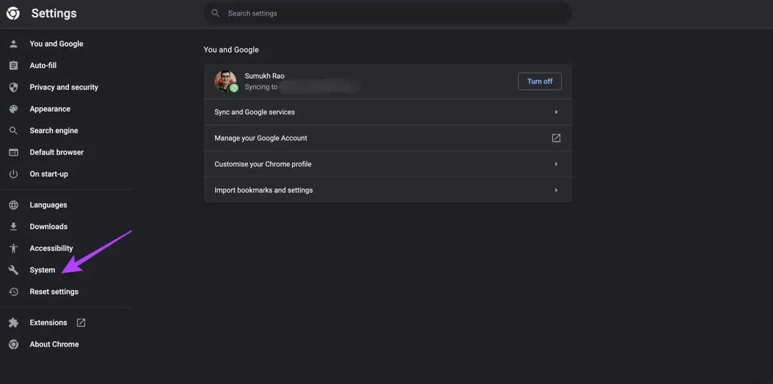Click the Search settings field
The height and width of the screenshot is (384, 773).
coord(393,14)
